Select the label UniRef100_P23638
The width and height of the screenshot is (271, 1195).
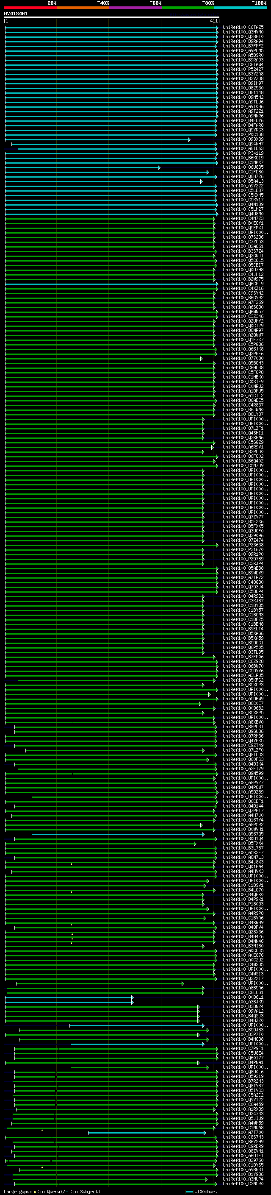[243, 545]
